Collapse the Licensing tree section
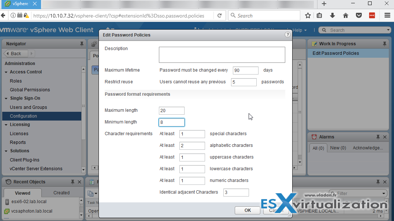This screenshot has width=394, height=221. 6,125
